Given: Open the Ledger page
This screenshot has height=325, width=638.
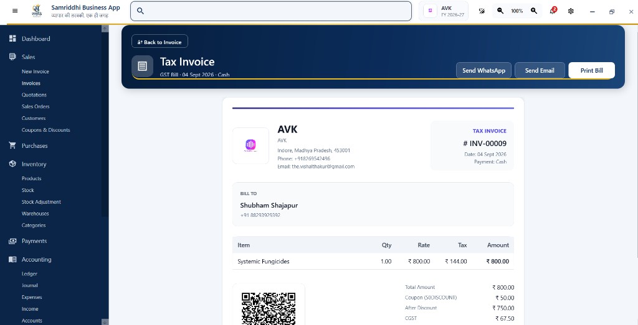Looking at the screenshot, I should pyautogui.click(x=29, y=274).
